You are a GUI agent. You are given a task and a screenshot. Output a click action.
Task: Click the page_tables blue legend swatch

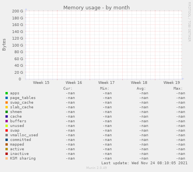[7, 98]
